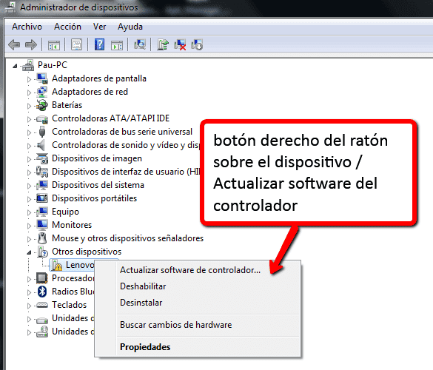Collapse the Otros dispositivos node
Screen dimensions: 433x370
point(29,252)
